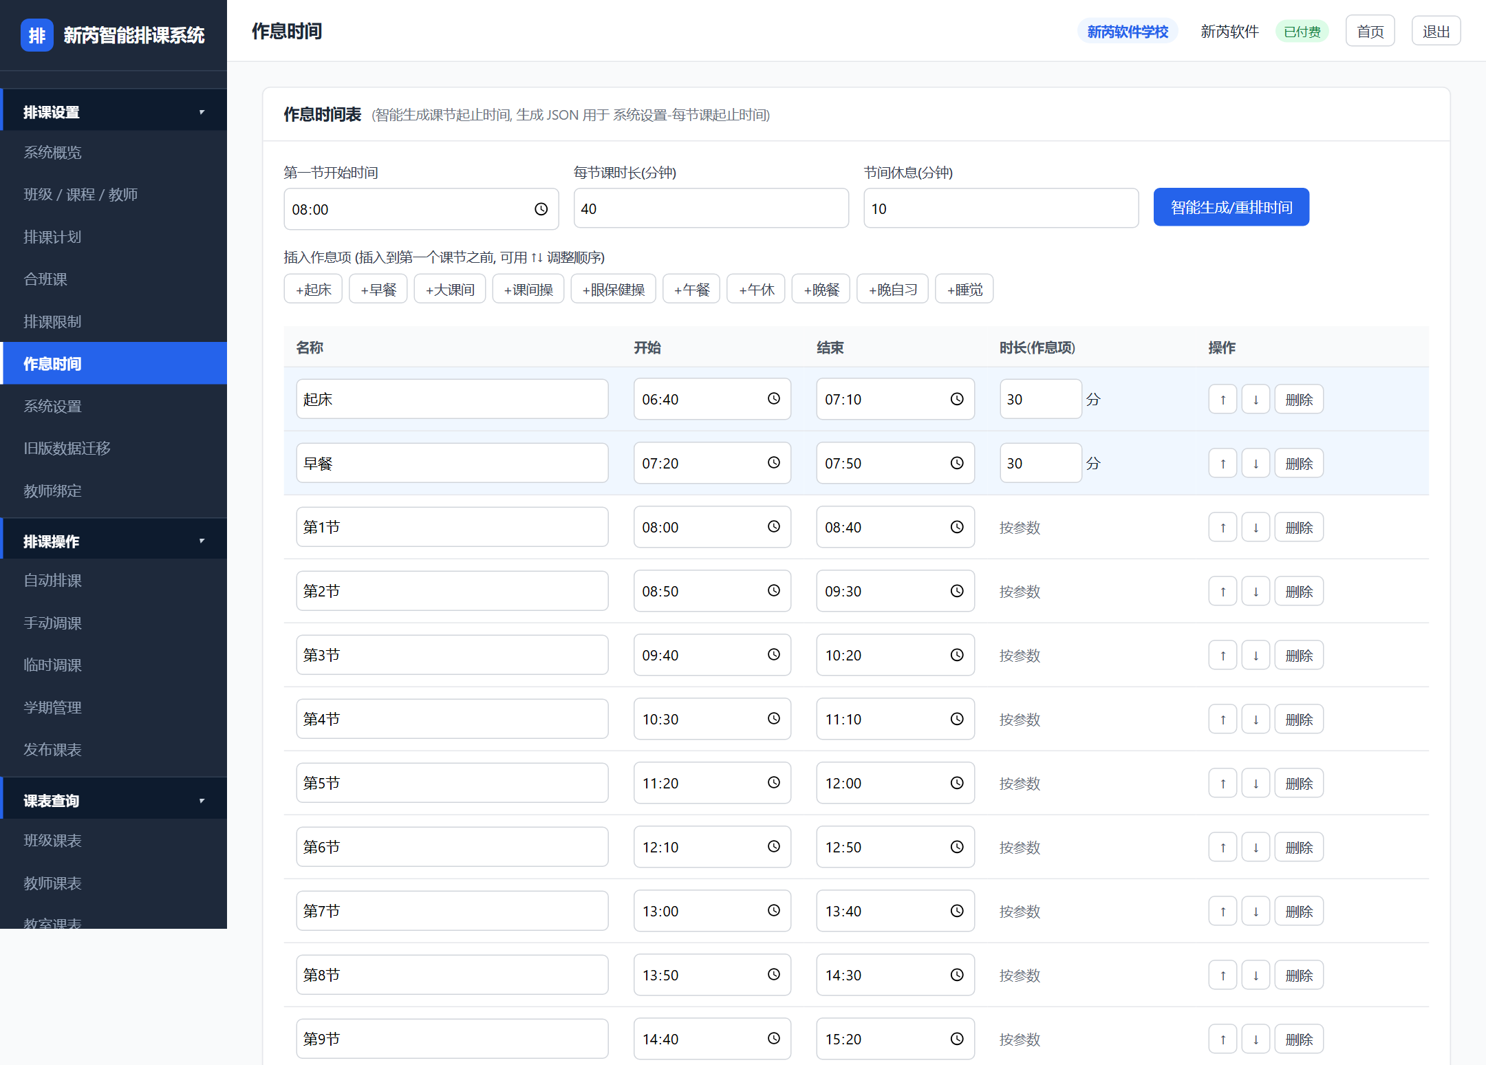
Task: Open clock picker on 第5节 end time 12:00
Action: point(957,783)
